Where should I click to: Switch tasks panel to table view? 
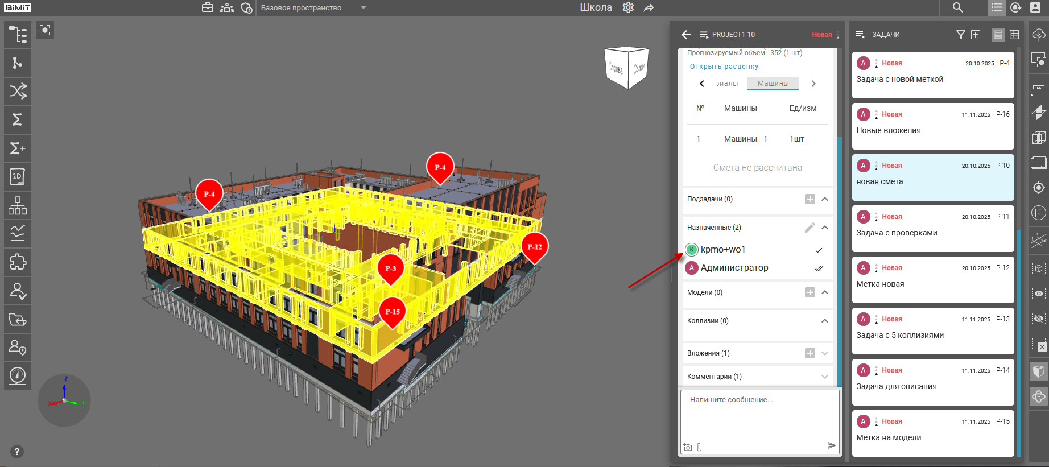[x=1014, y=35]
